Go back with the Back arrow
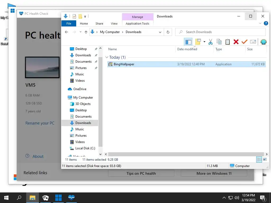Image resolution: width=271 pixels, height=203 pixels. coord(66,32)
